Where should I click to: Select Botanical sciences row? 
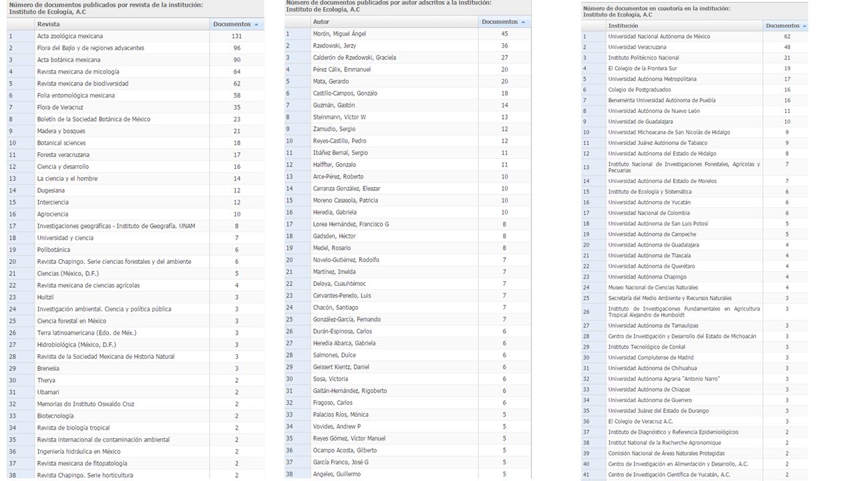point(136,143)
